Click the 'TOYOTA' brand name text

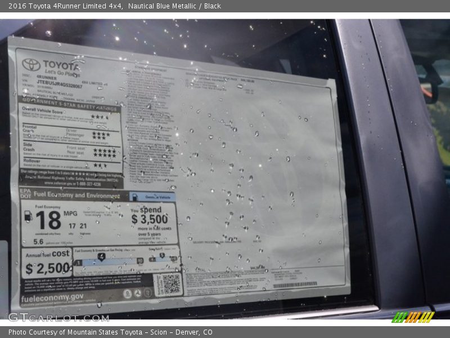click(x=61, y=65)
